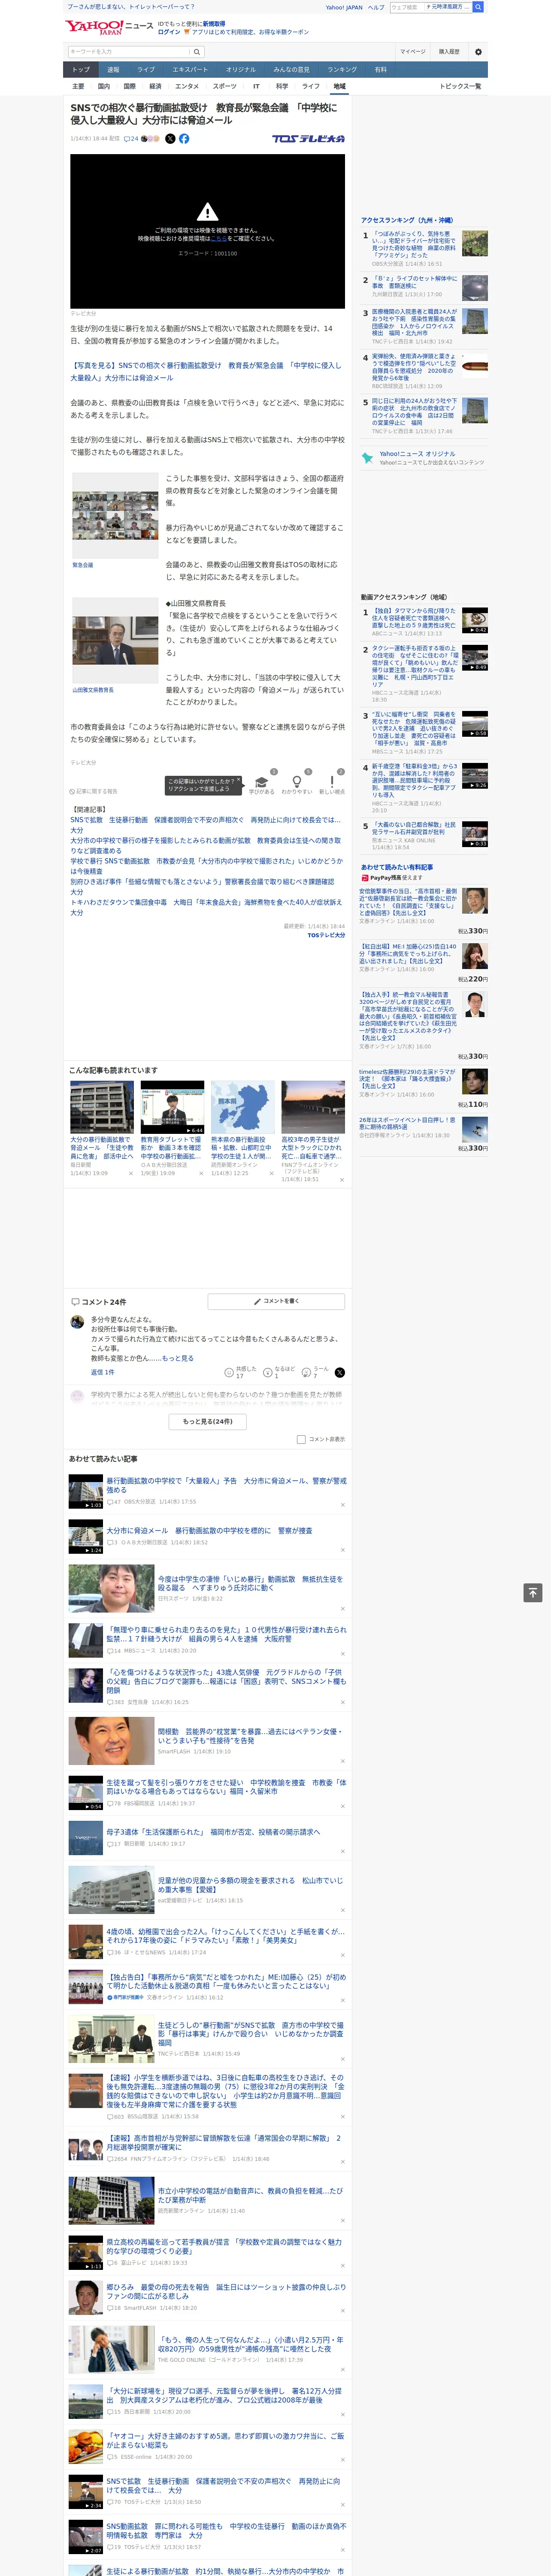
Task: Select the ランキング tab
Action: pos(342,70)
